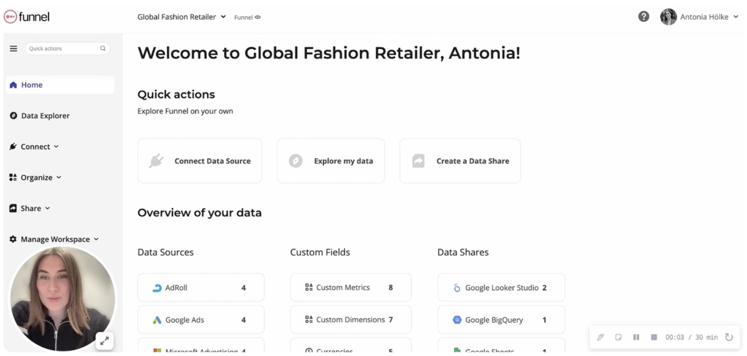Click the "Data Shares" column heading
747x356 pixels.
coord(463,252)
